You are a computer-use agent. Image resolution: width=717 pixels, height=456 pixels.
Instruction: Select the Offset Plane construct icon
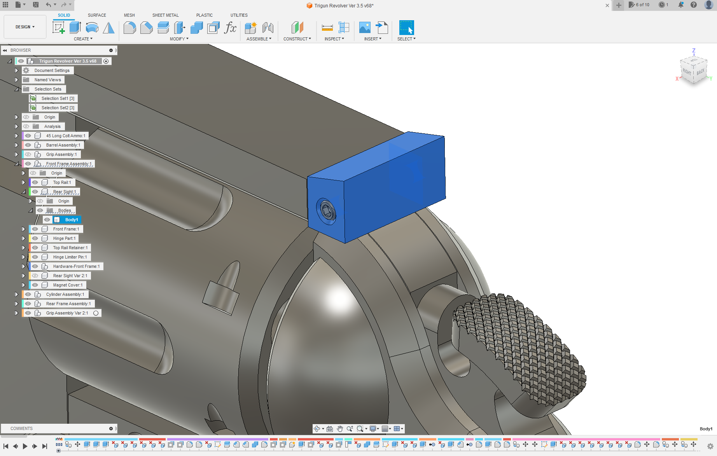(297, 28)
